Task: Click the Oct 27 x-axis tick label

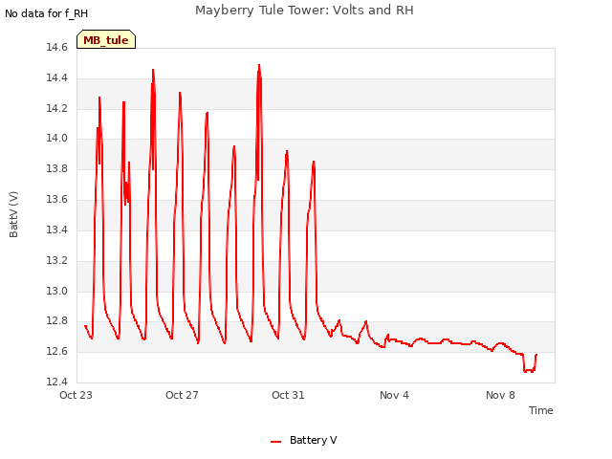Action: point(182,395)
